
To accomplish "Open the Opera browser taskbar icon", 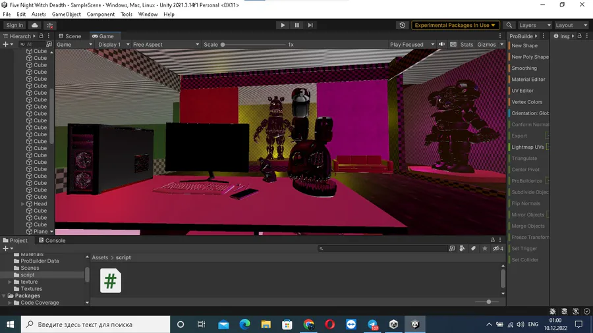I will [x=330, y=324].
